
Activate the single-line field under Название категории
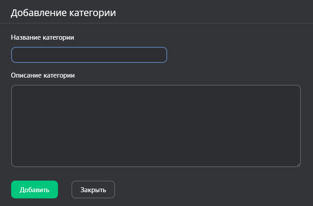click(x=89, y=55)
